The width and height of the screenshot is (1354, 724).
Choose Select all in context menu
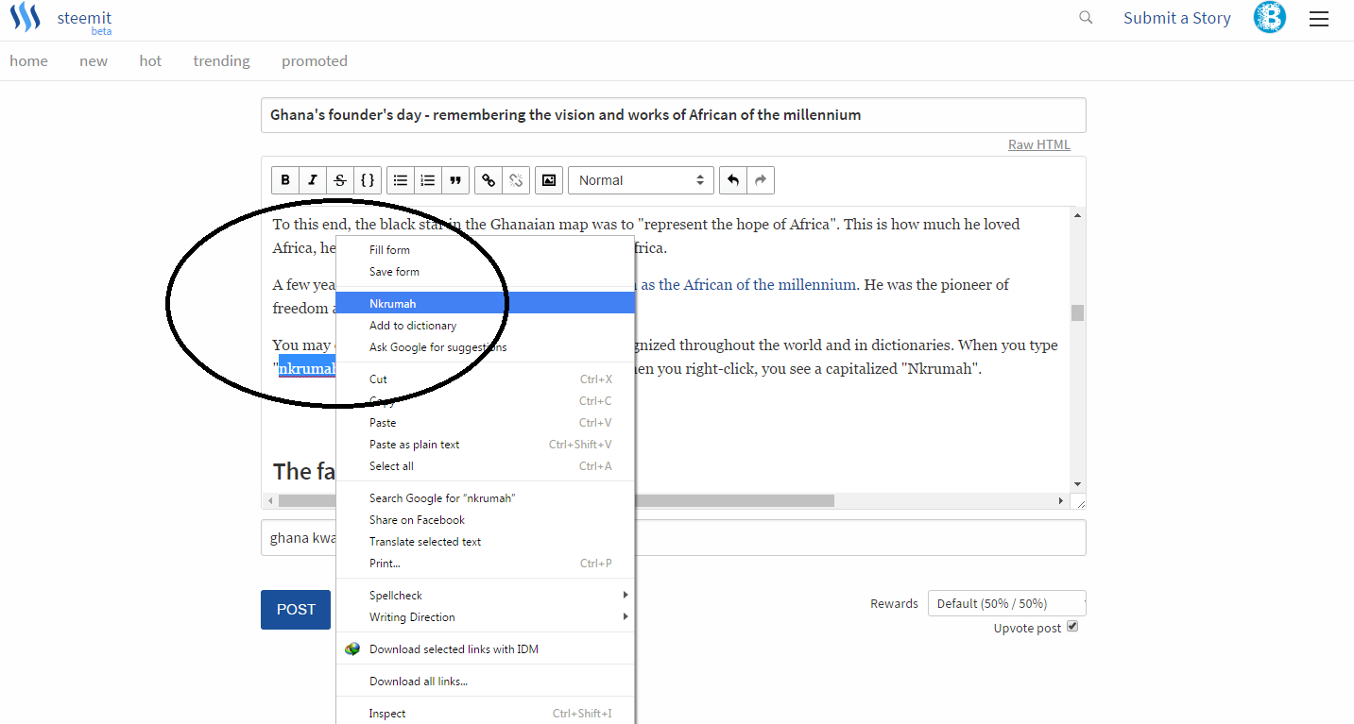[x=486, y=466]
